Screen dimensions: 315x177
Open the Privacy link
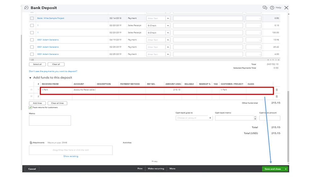point(155,161)
